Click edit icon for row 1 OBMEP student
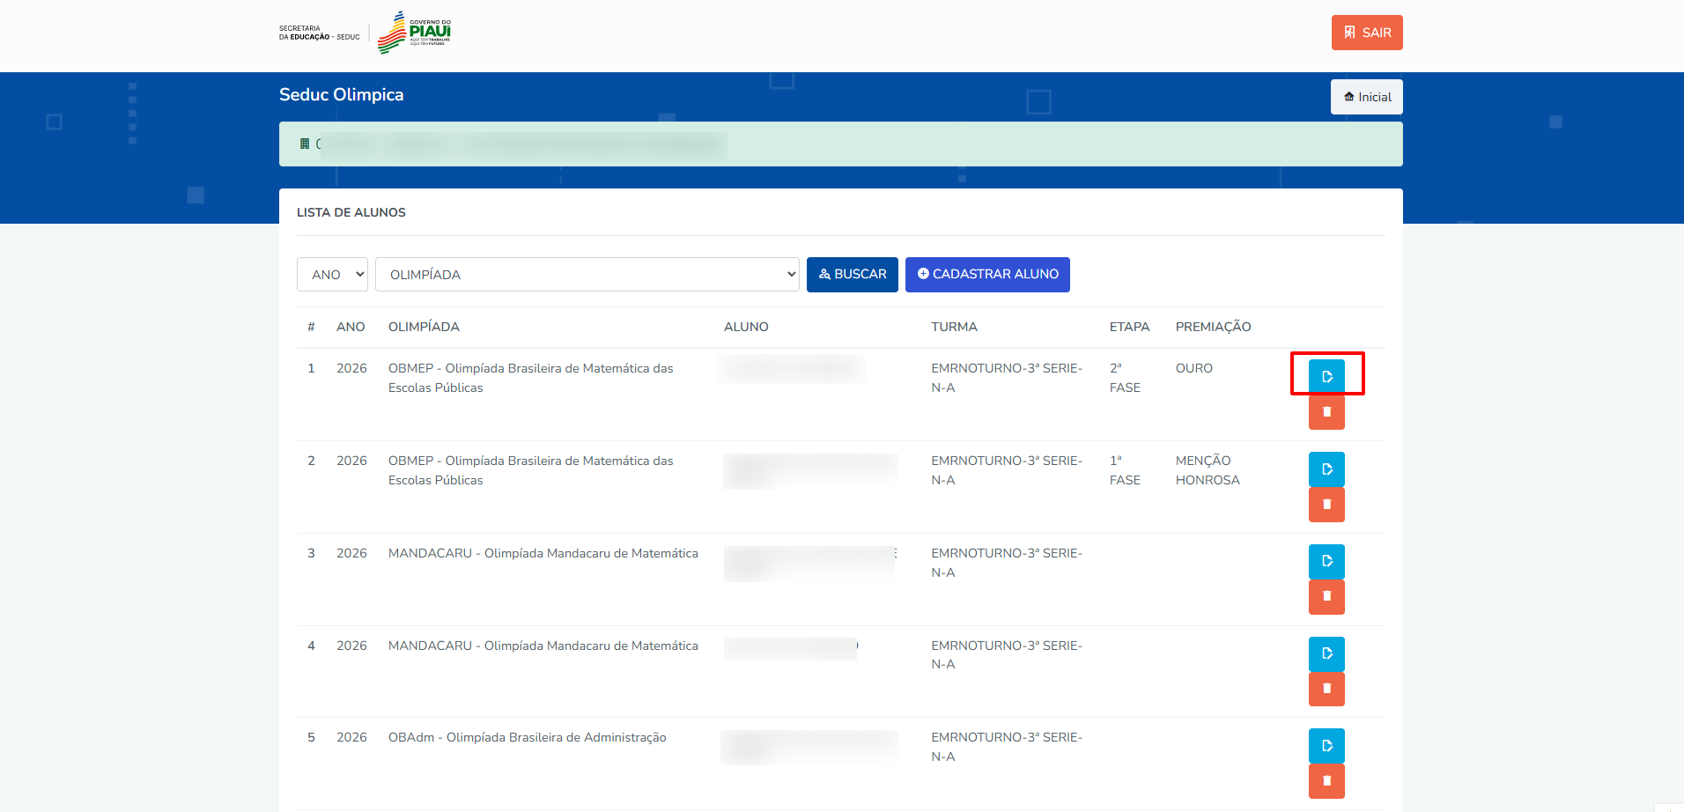The width and height of the screenshot is (1684, 812). 1326,377
